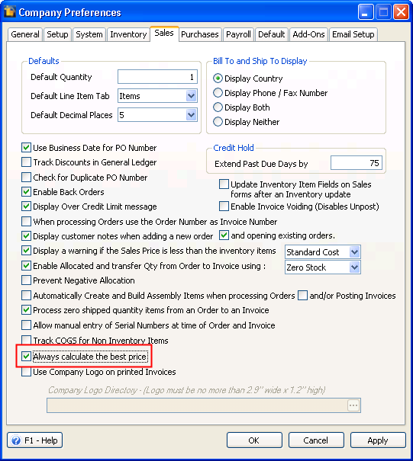Open the Email Setup tab
Image resolution: width=413 pixels, height=461 pixels.
click(353, 34)
